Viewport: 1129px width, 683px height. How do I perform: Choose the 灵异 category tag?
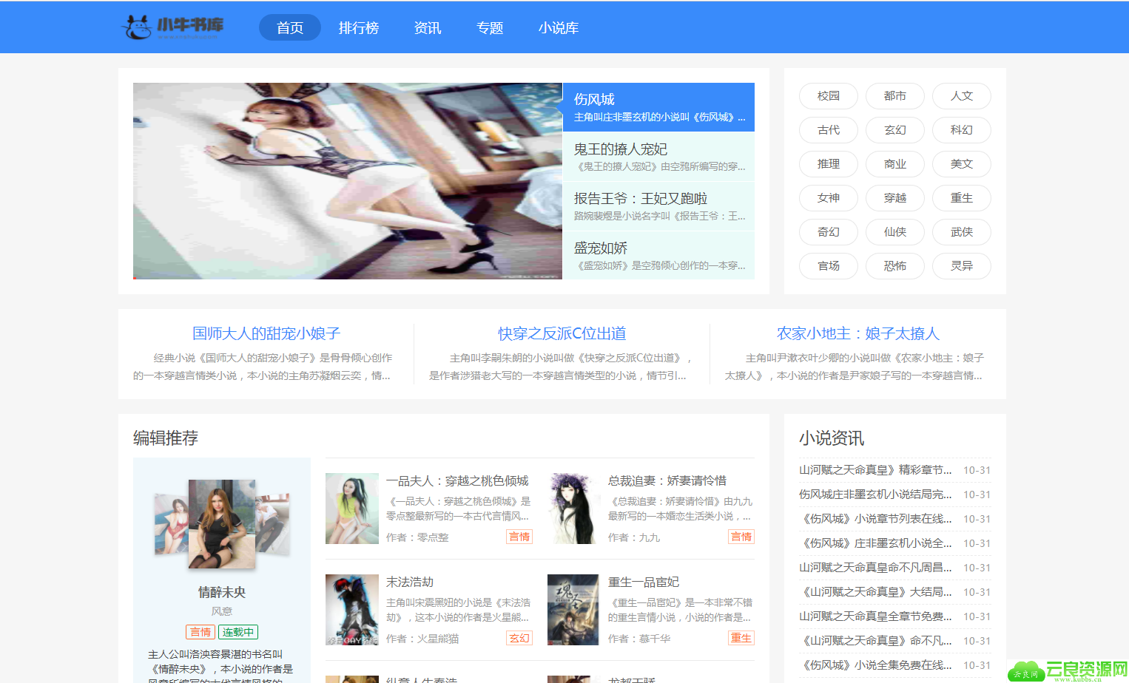pyautogui.click(x=962, y=266)
